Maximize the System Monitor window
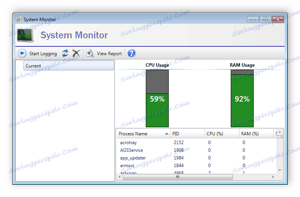This screenshot has height=197, width=300. [x=265, y=20]
